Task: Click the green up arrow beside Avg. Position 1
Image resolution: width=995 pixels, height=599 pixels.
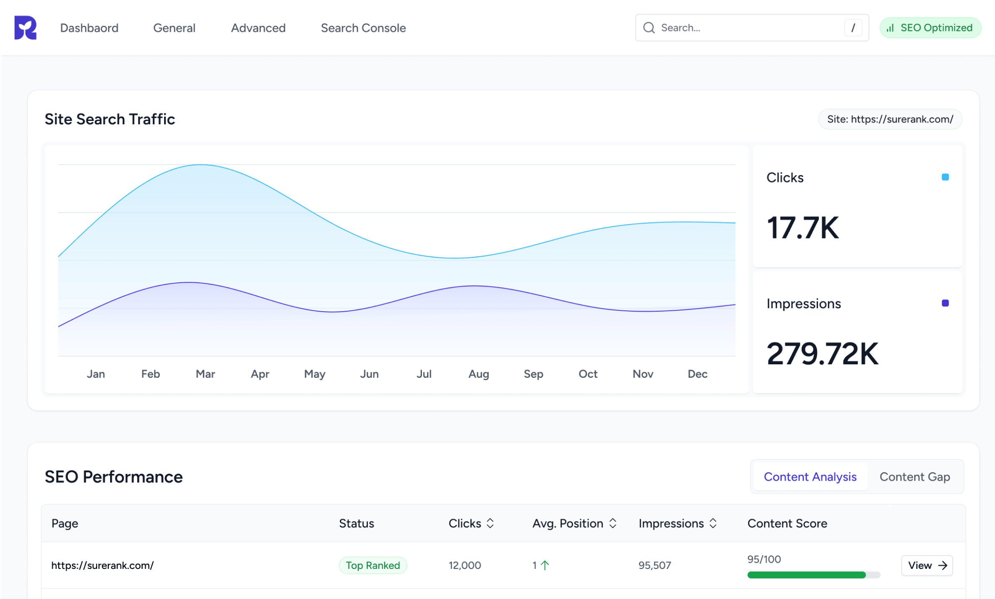Action: point(545,566)
